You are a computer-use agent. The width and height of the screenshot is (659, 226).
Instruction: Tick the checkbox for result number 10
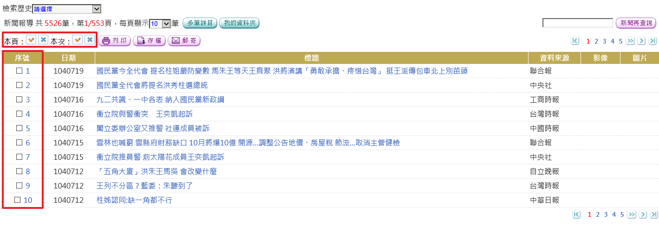point(18,200)
